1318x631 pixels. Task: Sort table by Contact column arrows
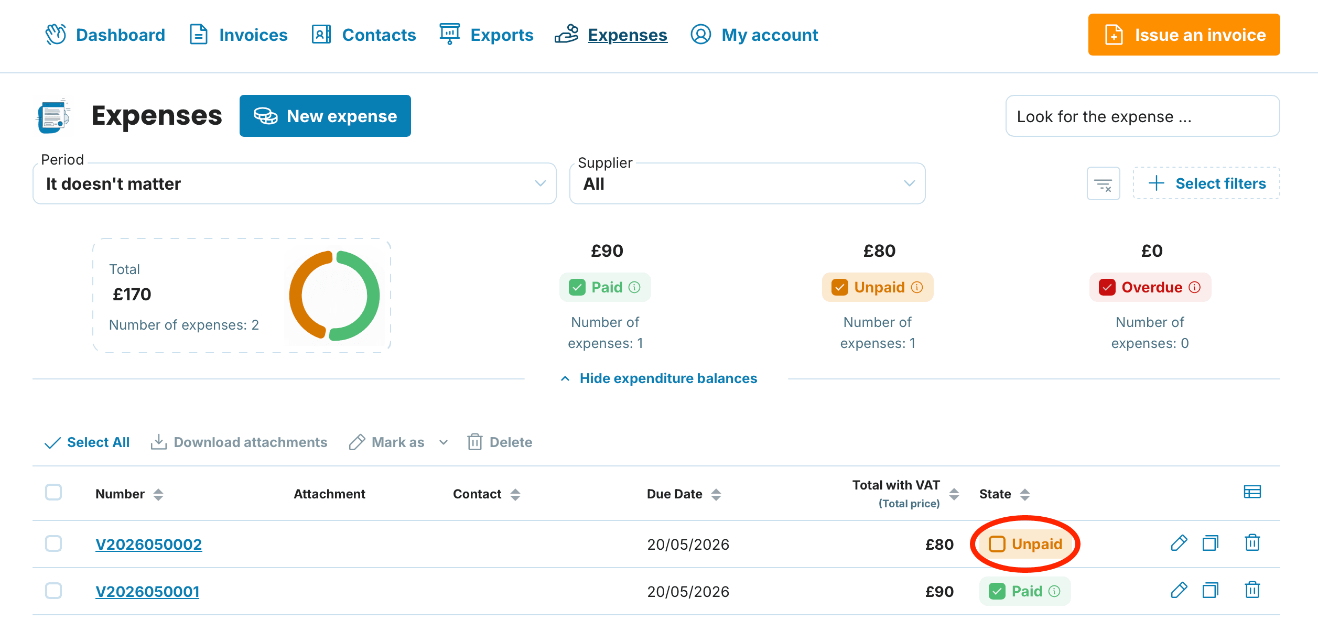coord(515,494)
